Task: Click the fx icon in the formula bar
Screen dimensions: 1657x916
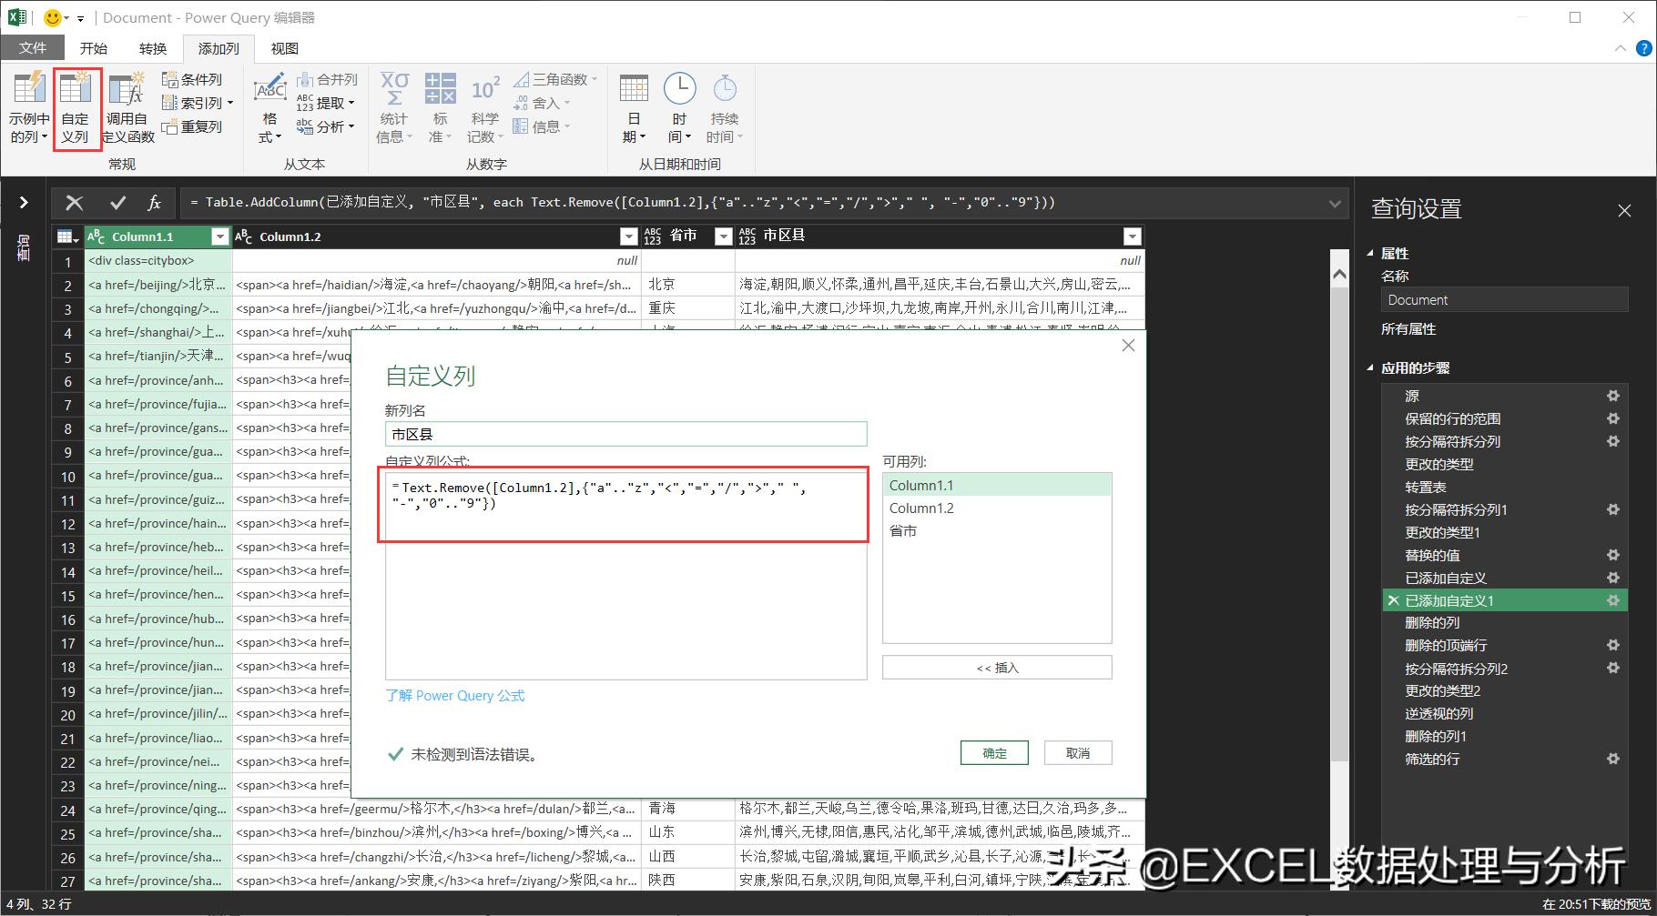Action: [156, 202]
